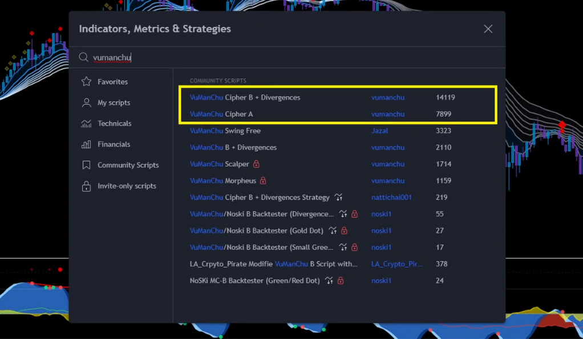Viewport: 583px width, 339px height.
Task: Click strategy arrows icon on Noski Backtester (Divergence
Action: click(343, 213)
